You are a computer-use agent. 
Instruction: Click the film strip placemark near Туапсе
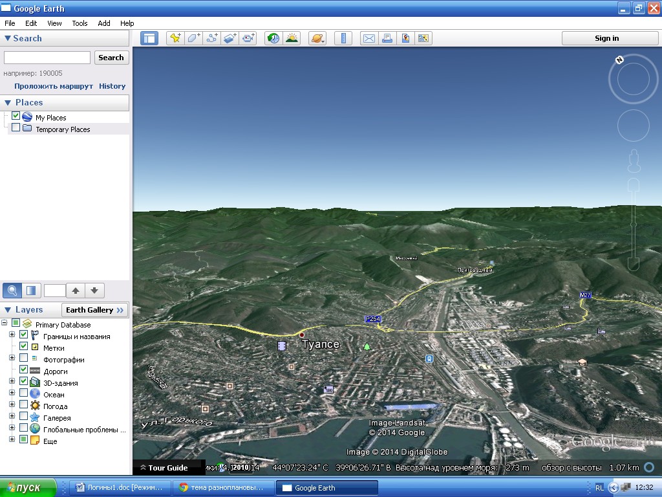tap(282, 346)
